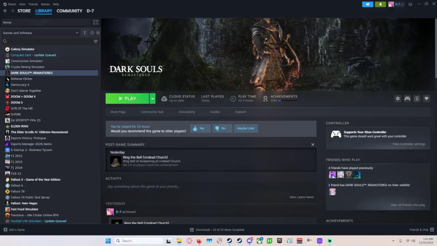This screenshot has height=246, width=437.
Task: Toggle the favorite heart for Dark Souls
Action: [x=426, y=98]
